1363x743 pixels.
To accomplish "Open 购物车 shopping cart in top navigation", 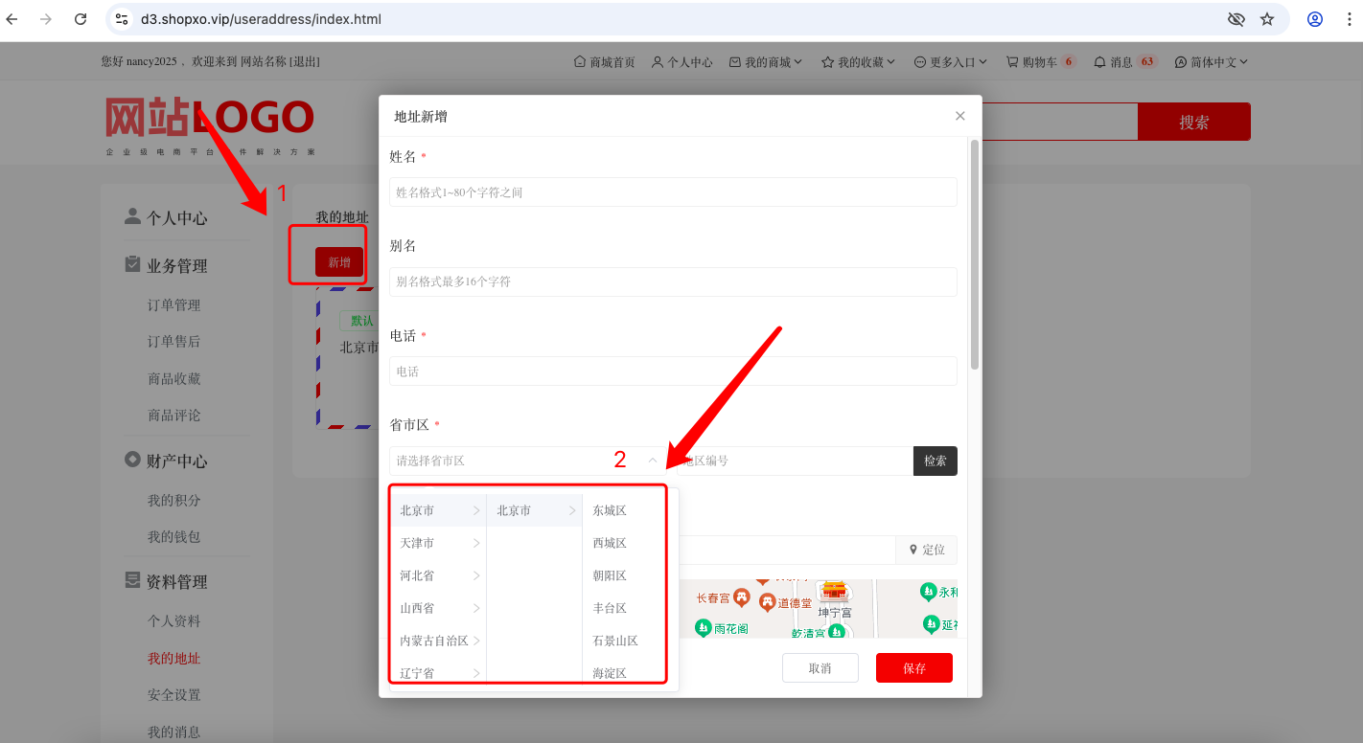I will point(1041,62).
